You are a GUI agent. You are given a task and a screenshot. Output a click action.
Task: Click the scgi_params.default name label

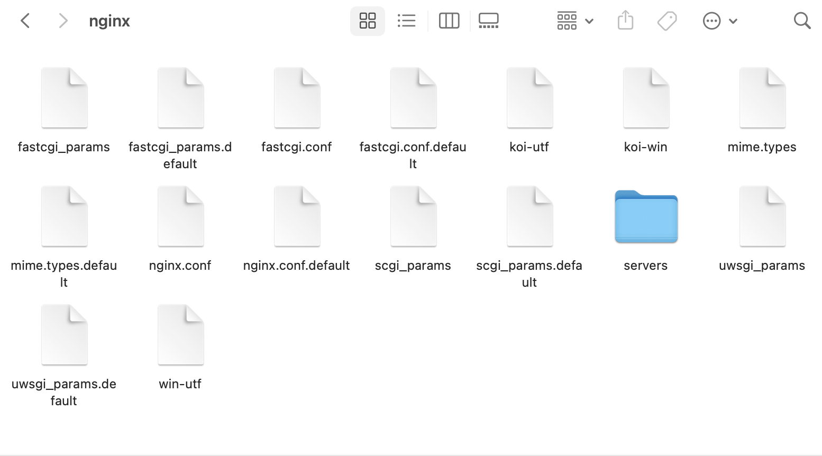pyautogui.click(x=529, y=274)
